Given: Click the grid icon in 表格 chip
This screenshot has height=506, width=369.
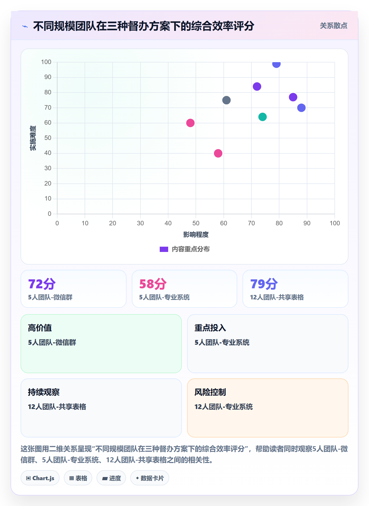Looking at the screenshot, I should tap(71, 478).
